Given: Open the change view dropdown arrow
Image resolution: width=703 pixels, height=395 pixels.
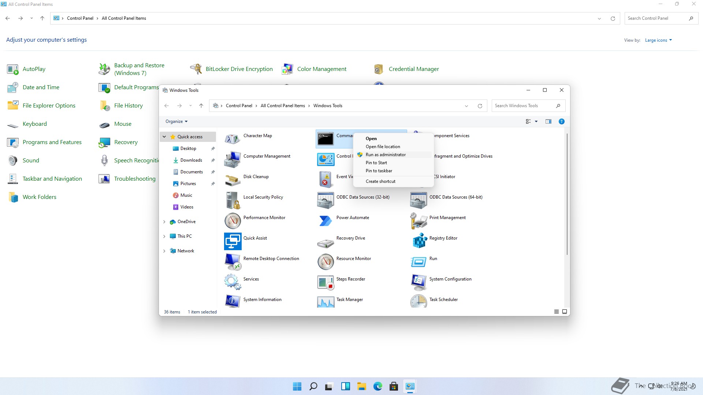Looking at the screenshot, I should [x=536, y=121].
